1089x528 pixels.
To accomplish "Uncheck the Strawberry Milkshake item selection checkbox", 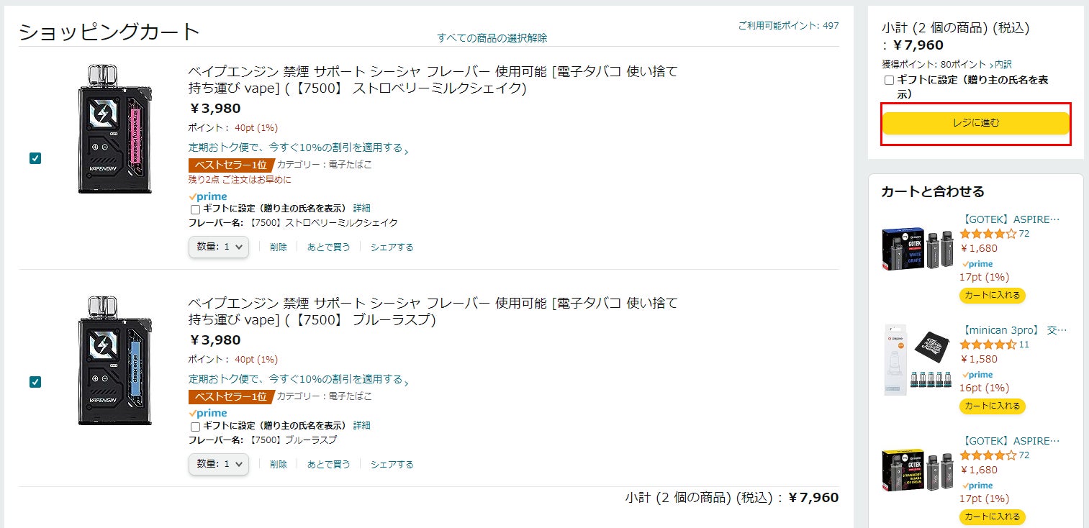I will pos(35,158).
